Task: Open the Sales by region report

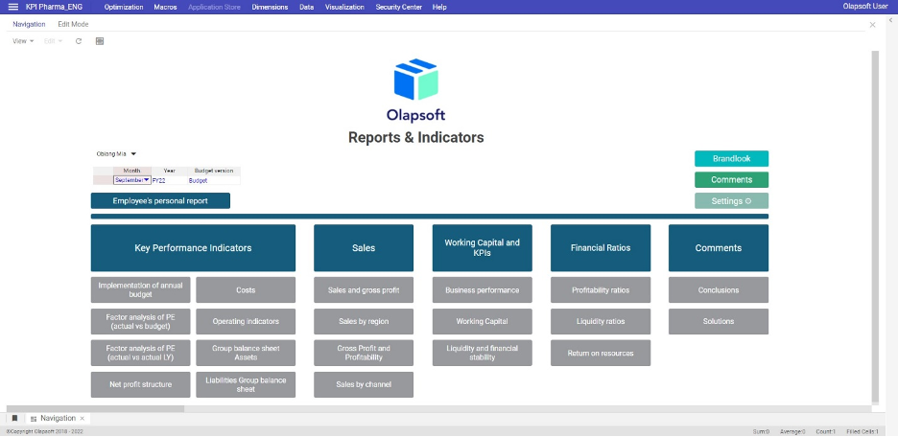Action: 364,321
